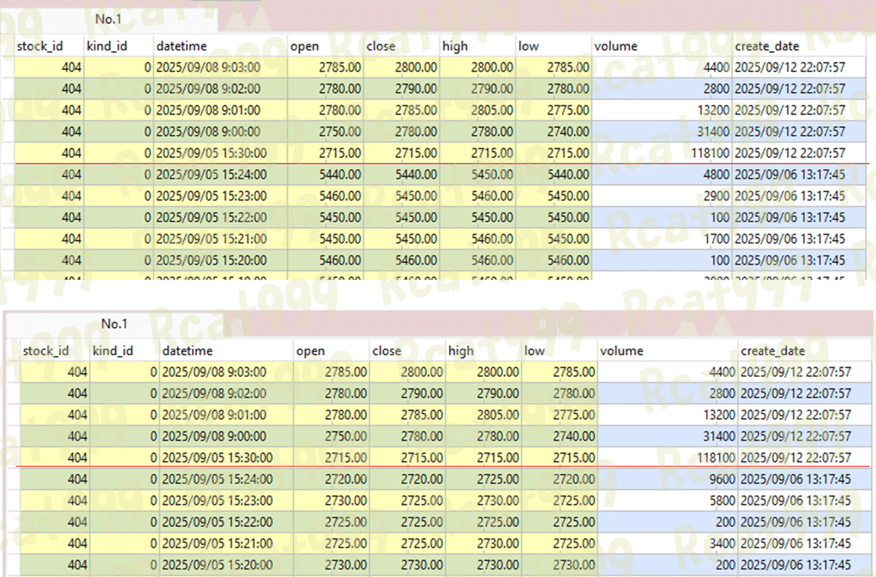Select datetime 2025/09/08 9:02:00 in lower table
Screen dimensions: 876x577
(x=226, y=393)
